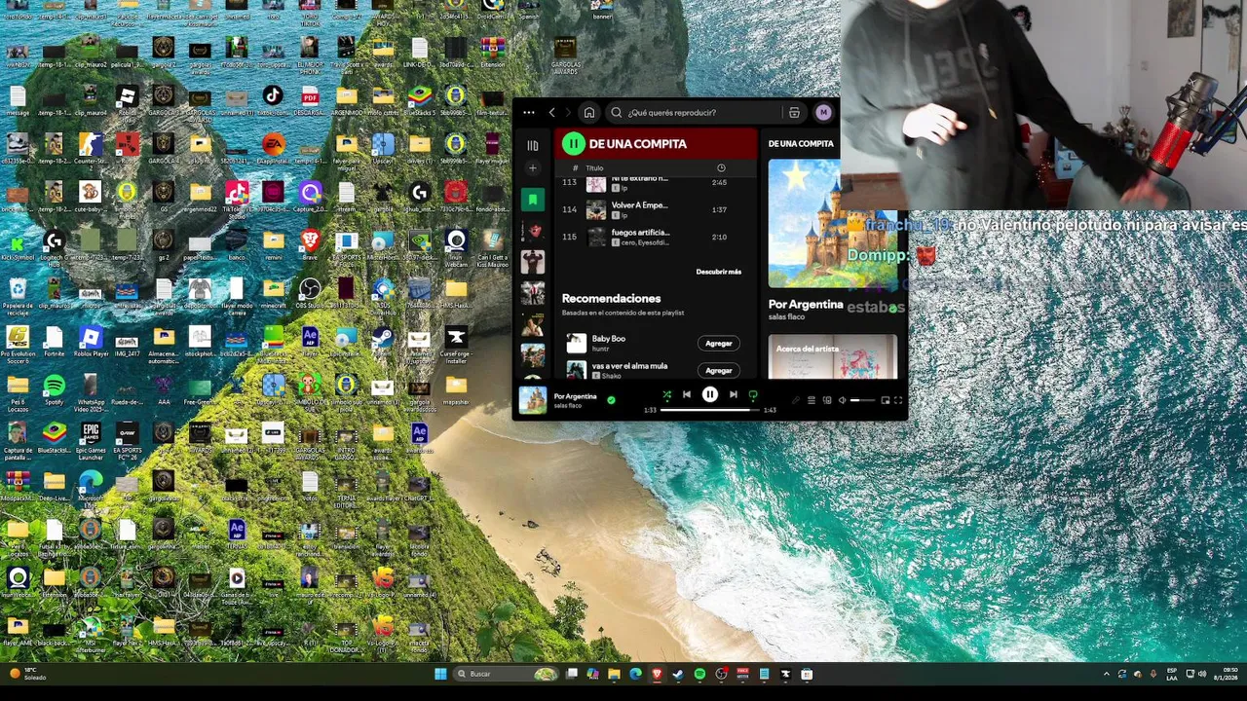Click Descubrir más link
This screenshot has width=1247, height=701.
click(718, 272)
